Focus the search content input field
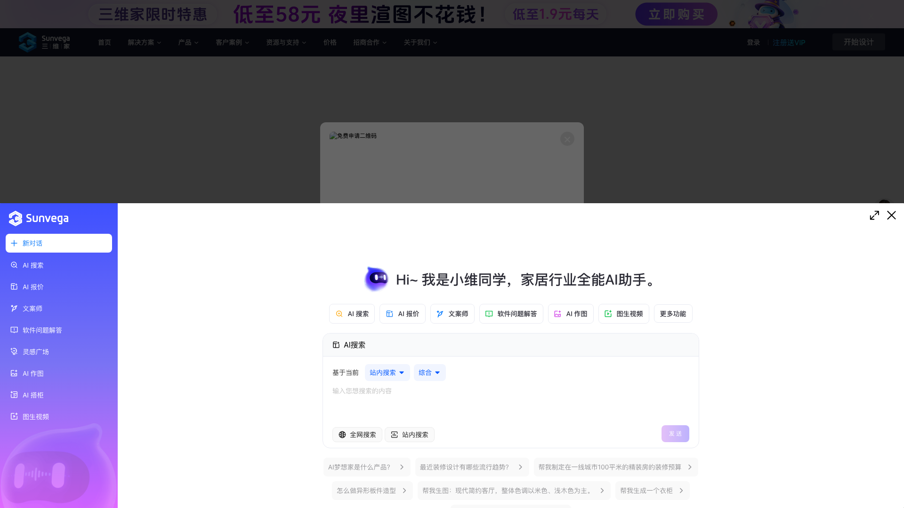This screenshot has height=508, width=904. pyautogui.click(x=511, y=402)
